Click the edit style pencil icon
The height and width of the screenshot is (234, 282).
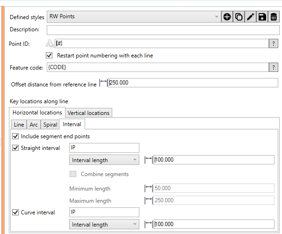pyautogui.click(x=251, y=17)
